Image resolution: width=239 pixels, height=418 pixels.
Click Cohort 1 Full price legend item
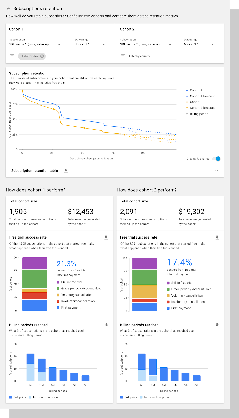tap(18, 397)
